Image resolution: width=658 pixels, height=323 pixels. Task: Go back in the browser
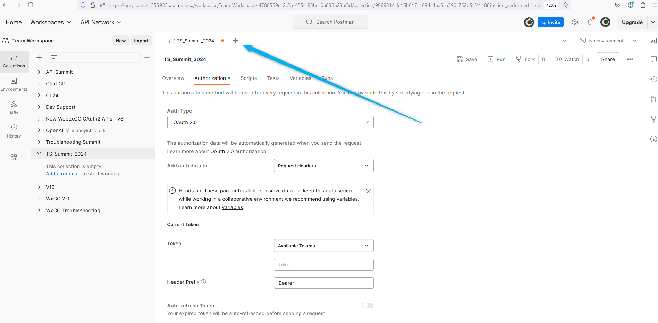tap(6, 5)
